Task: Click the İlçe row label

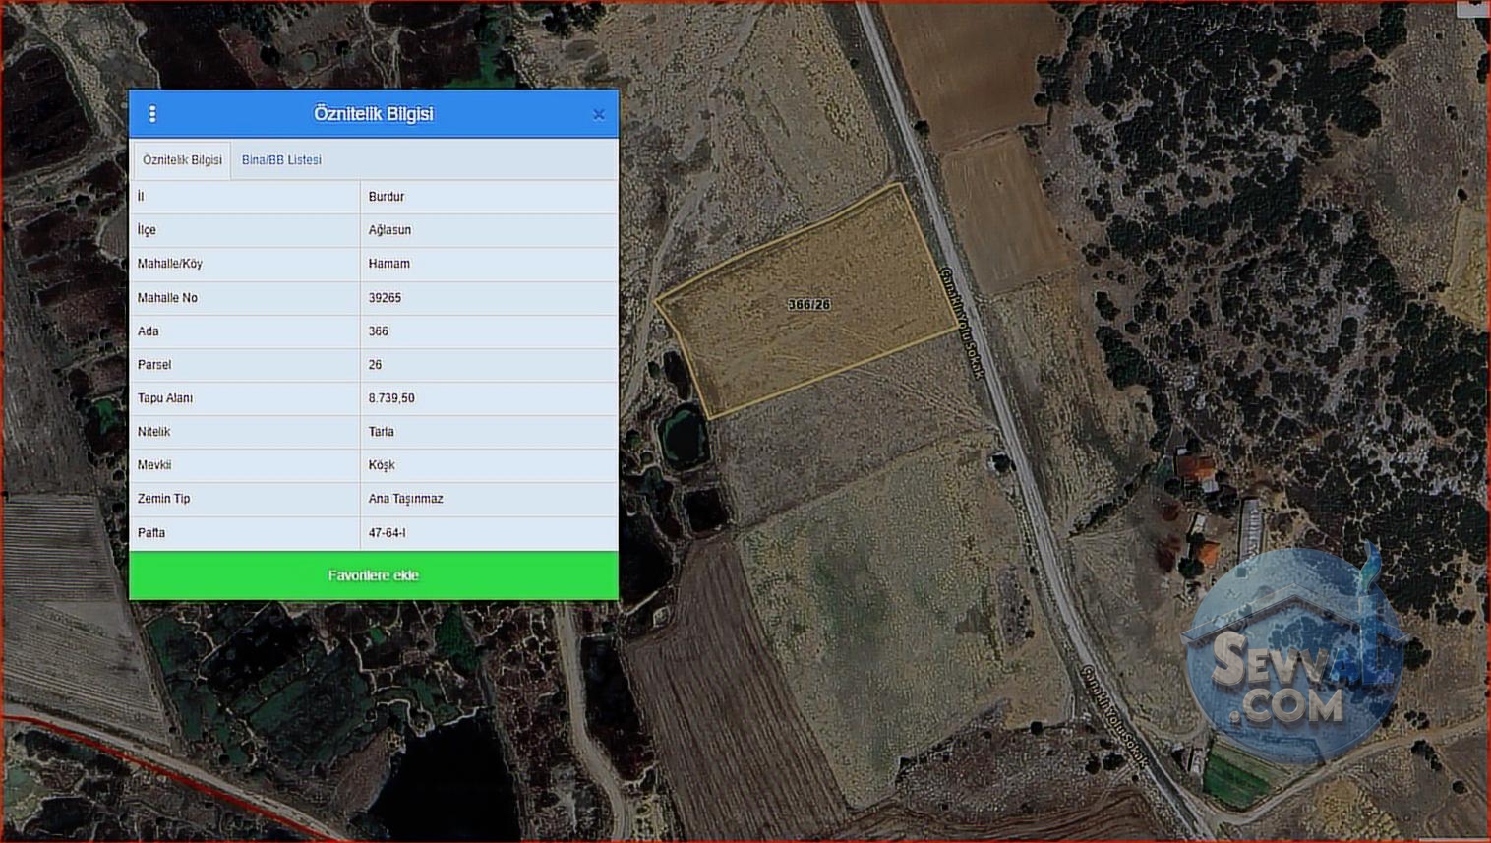Action: click(x=147, y=230)
